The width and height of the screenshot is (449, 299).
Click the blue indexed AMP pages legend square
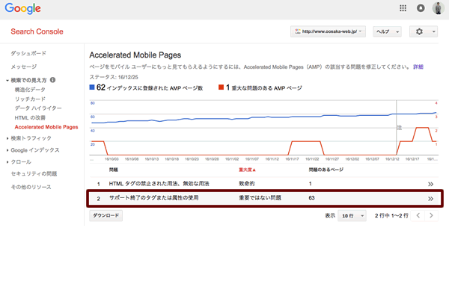92,87
